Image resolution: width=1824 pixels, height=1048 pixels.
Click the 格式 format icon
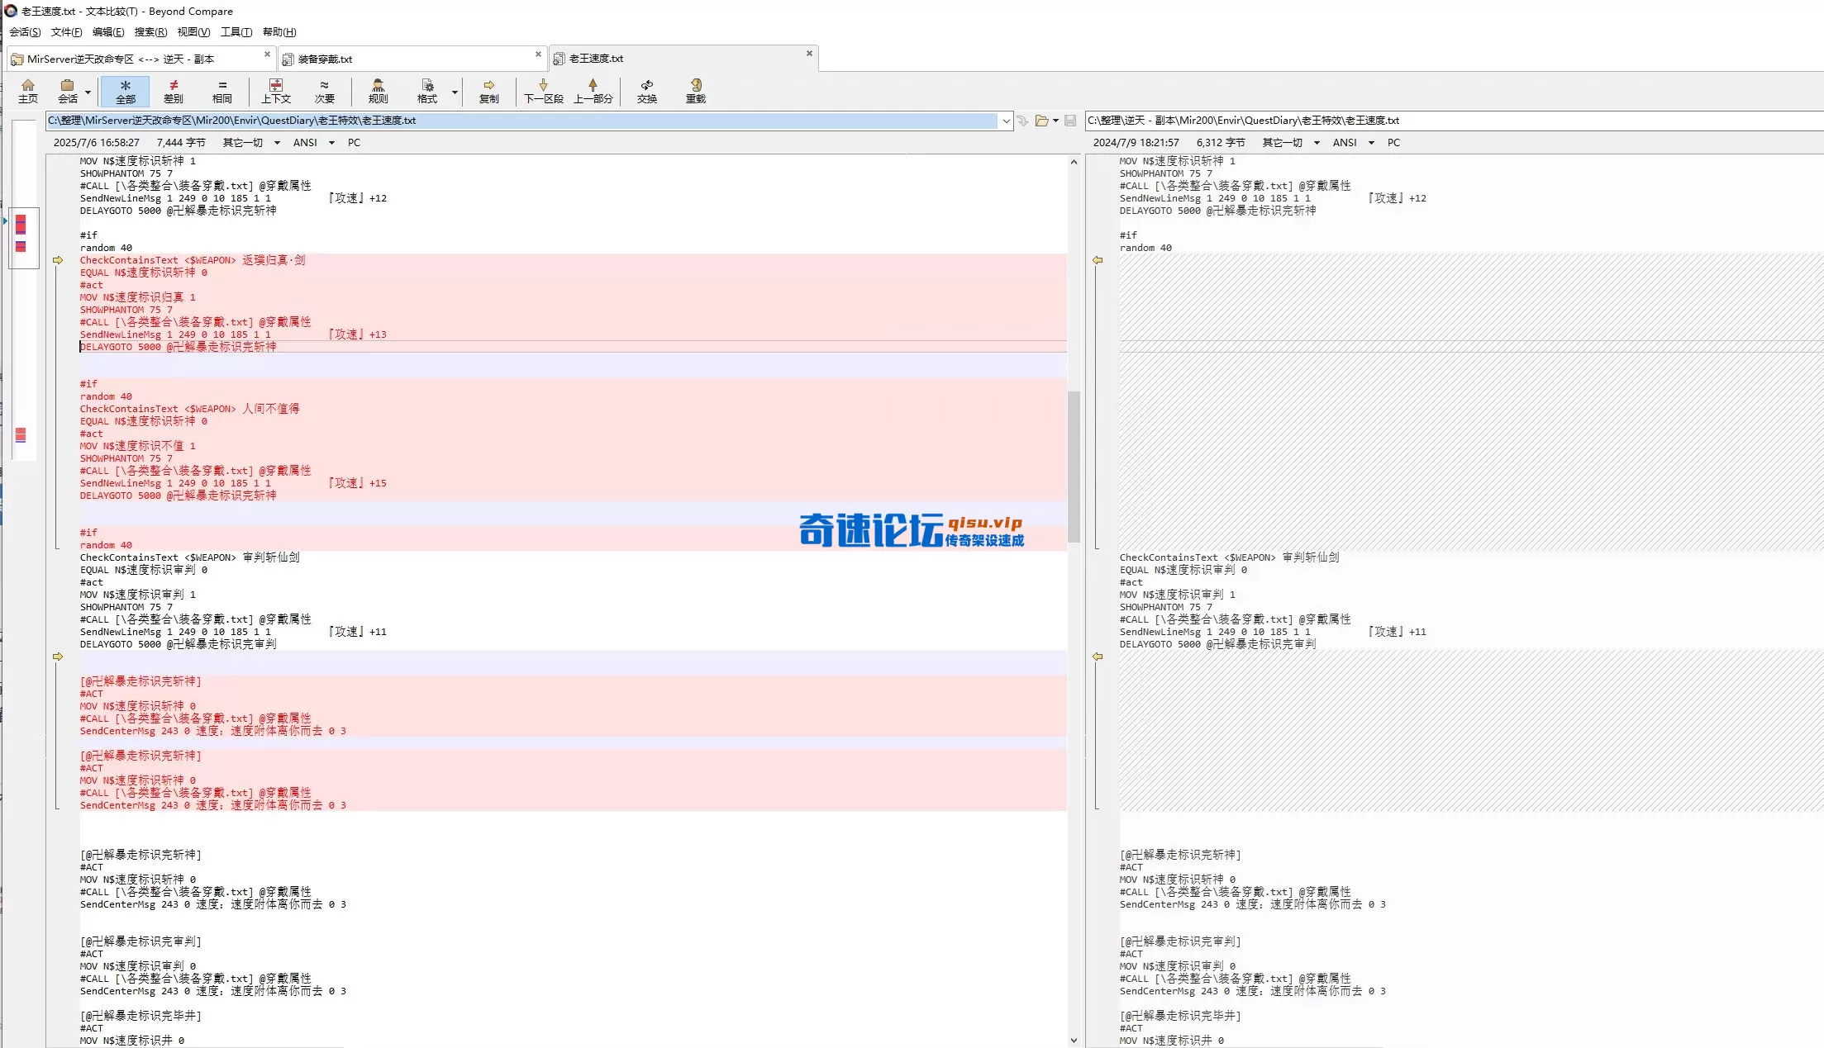tap(427, 91)
